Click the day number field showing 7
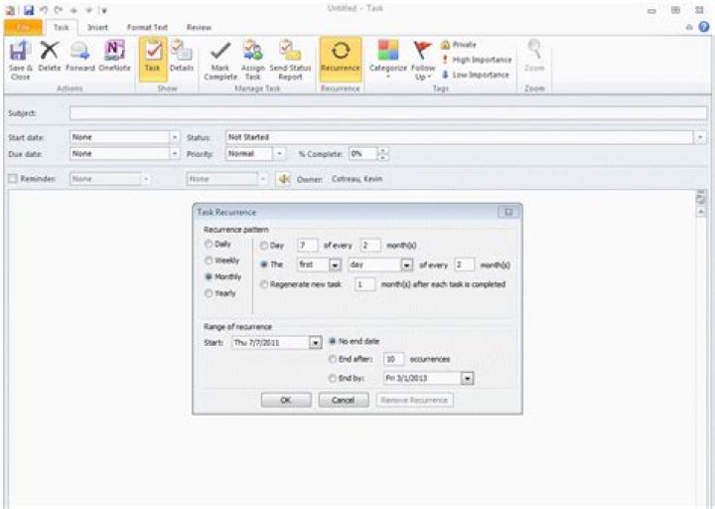Viewport: 715px width, 509px height. pyautogui.click(x=307, y=246)
